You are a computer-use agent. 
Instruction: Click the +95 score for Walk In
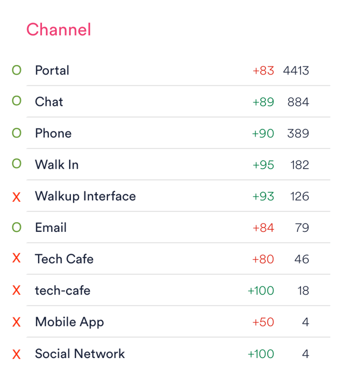pos(263,165)
